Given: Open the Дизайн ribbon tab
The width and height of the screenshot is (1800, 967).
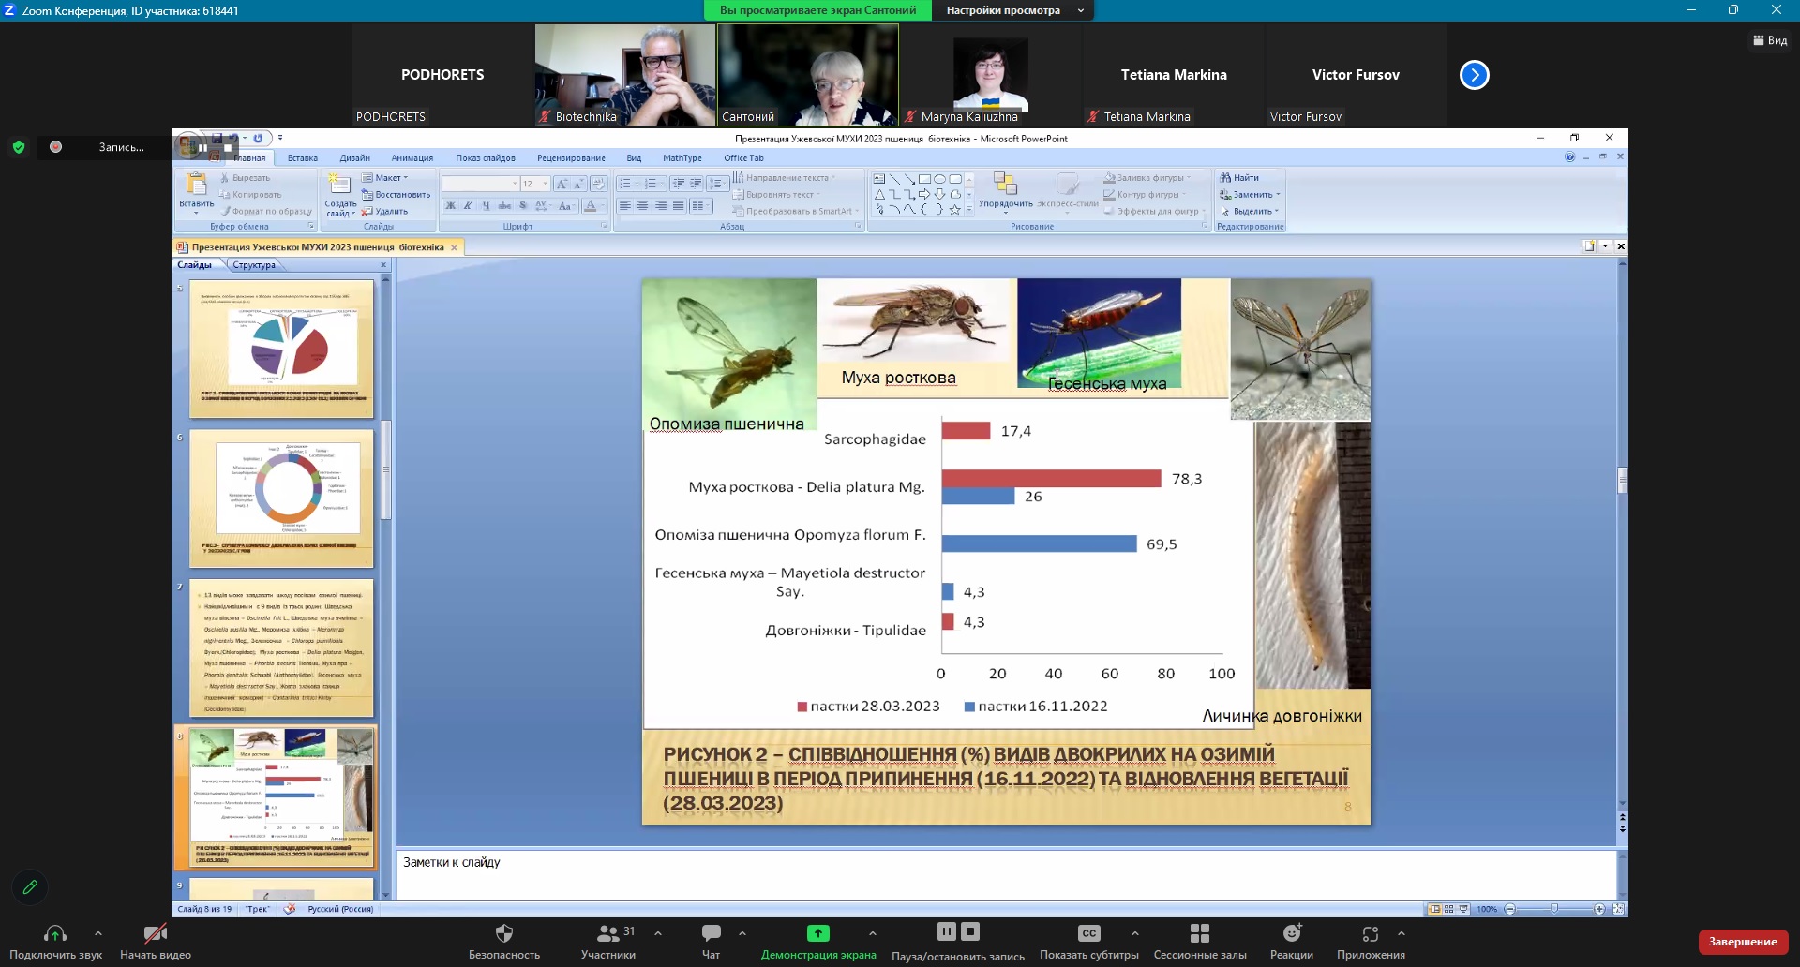Looking at the screenshot, I should click(355, 158).
